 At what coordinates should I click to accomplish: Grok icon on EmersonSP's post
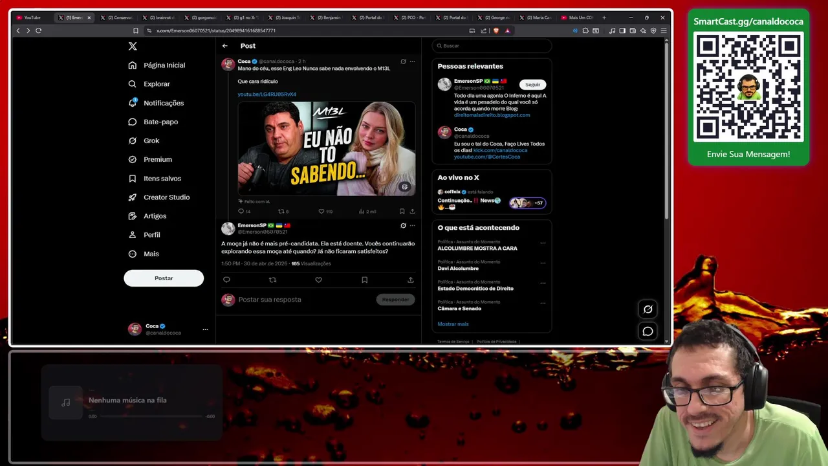(x=403, y=226)
